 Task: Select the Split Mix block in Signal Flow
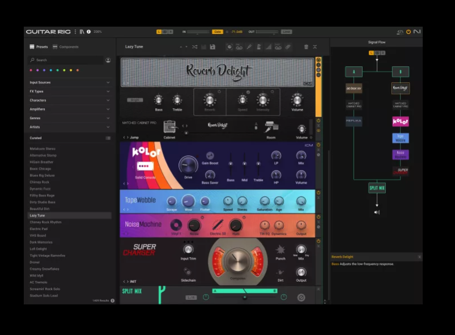(377, 188)
